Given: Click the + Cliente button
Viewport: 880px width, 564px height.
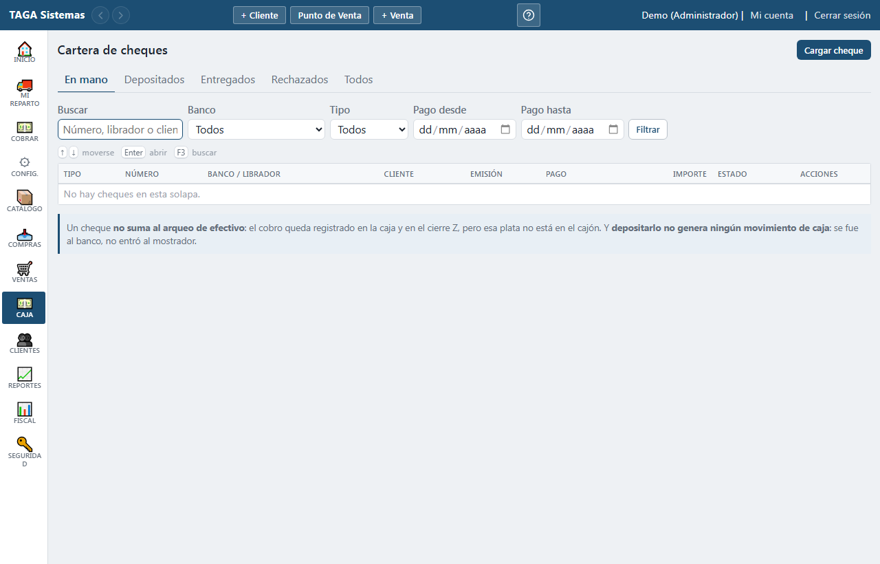Looking at the screenshot, I should pos(259,15).
